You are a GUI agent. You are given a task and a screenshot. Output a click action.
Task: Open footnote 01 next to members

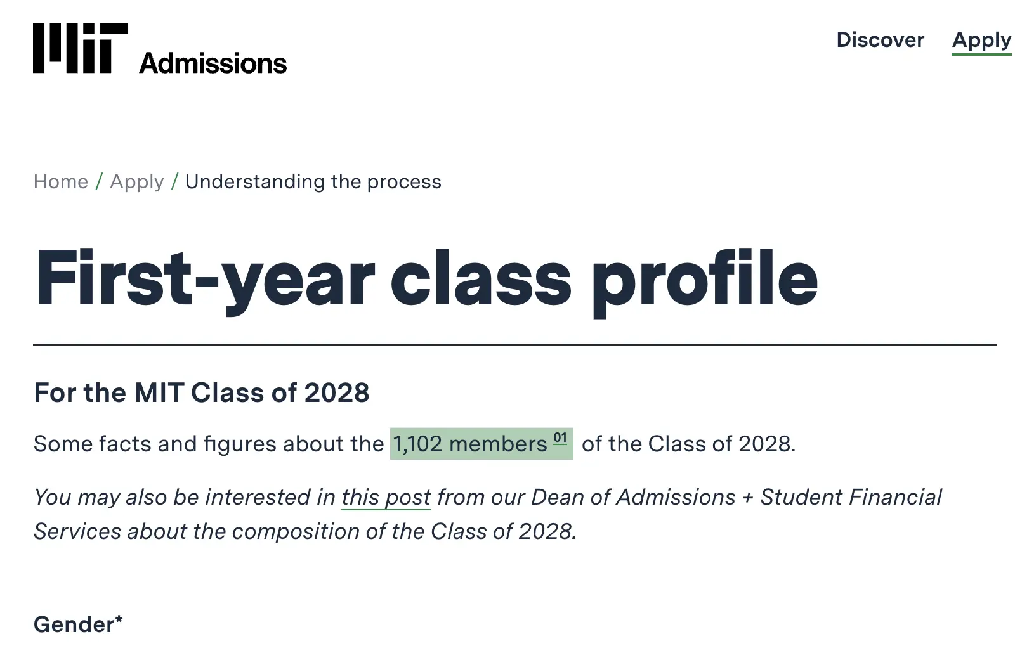pos(560,438)
